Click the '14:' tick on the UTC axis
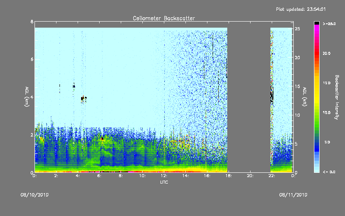The height and width of the screenshot is (216, 345). [x=185, y=176]
